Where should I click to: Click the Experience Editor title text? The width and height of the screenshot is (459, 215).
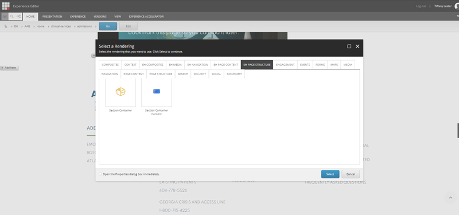[x=26, y=6]
